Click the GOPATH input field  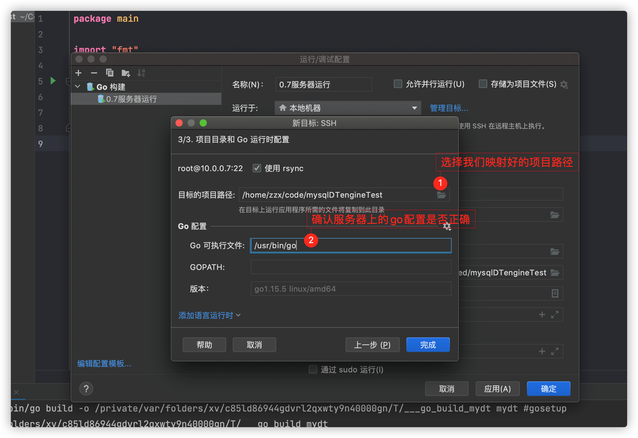(x=351, y=267)
